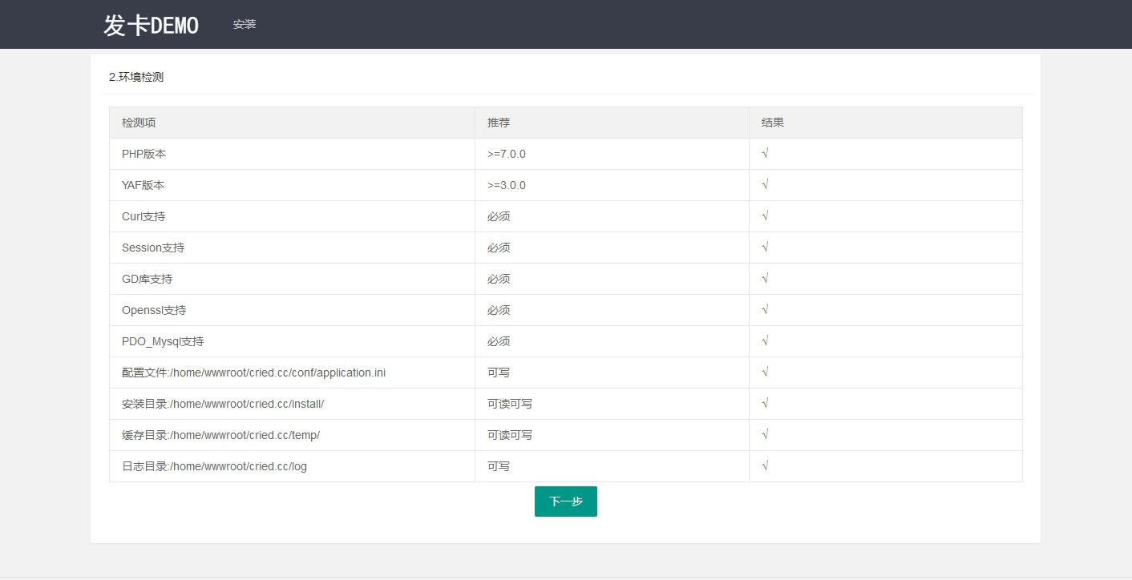This screenshot has width=1132, height=580.
Task: Click the 下一步 button
Action: (x=565, y=501)
